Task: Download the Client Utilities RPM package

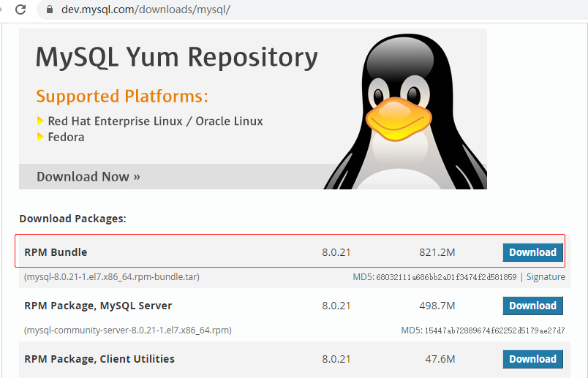Action: click(x=532, y=359)
